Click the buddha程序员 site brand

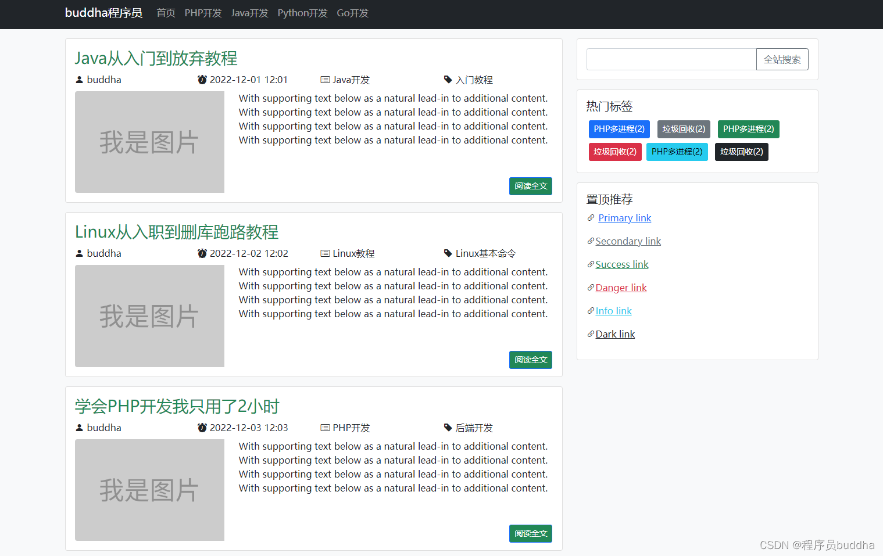(x=103, y=13)
